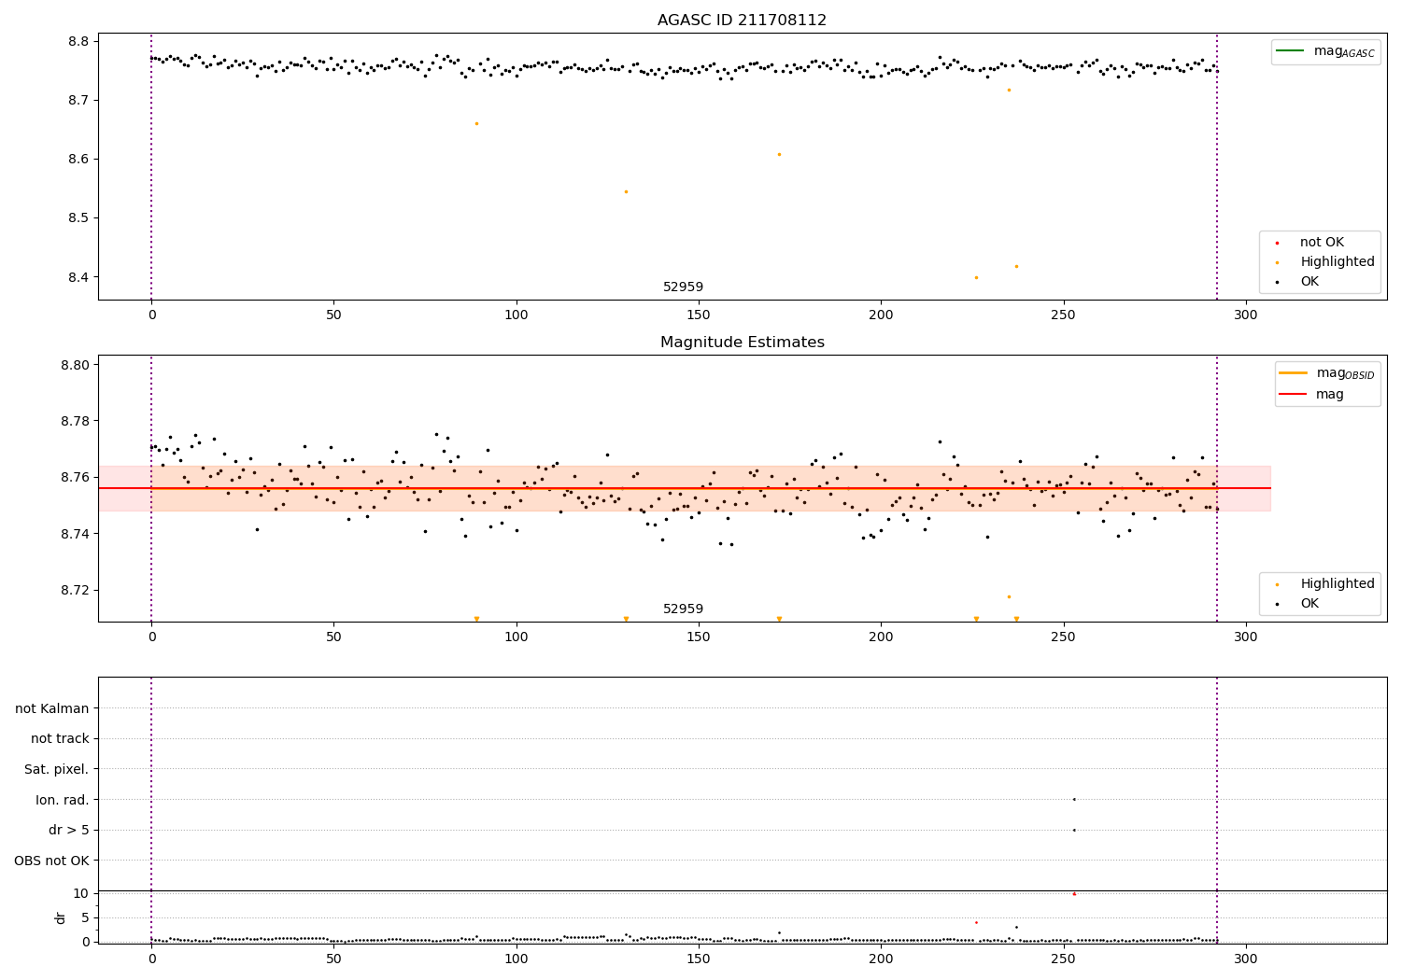Select Highlighted legend entry in top plot

point(1337,262)
